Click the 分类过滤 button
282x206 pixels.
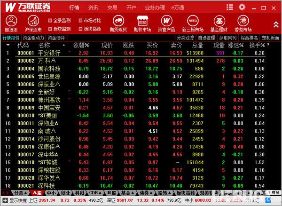tap(185, 38)
